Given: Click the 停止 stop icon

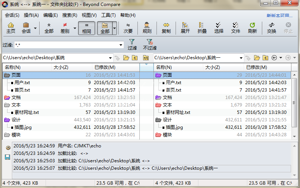Looking at the screenshot, I should (x=288, y=28).
